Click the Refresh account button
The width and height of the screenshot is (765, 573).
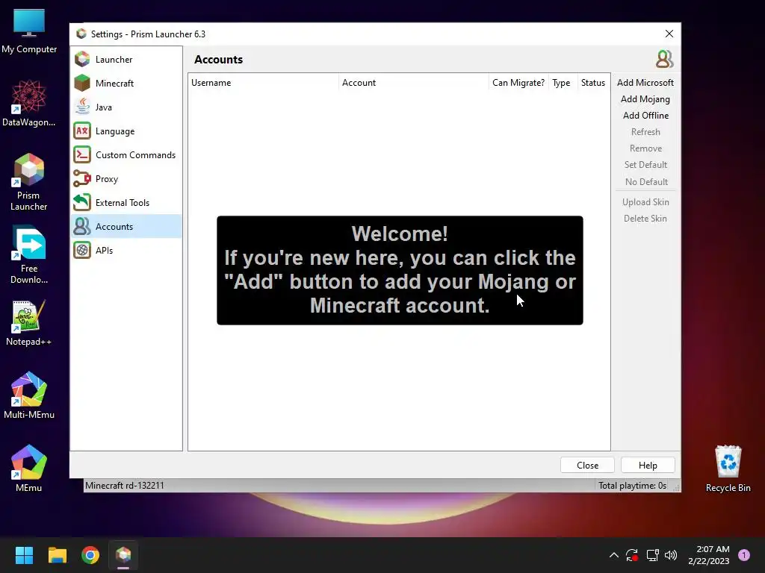(645, 132)
